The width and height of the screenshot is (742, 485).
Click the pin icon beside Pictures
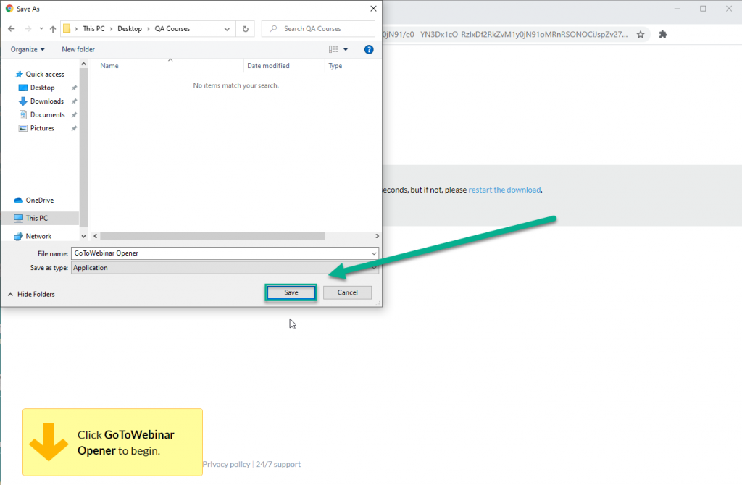pos(74,128)
